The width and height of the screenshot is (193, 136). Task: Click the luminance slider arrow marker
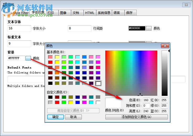[169, 51]
